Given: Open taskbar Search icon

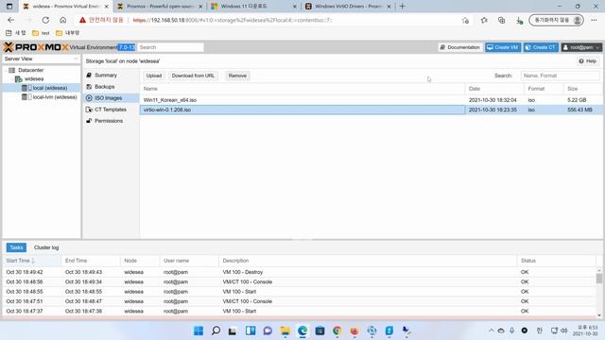Looking at the screenshot, I should [216, 331].
